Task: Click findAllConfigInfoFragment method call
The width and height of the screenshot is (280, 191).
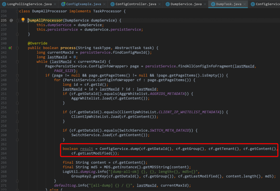Action: tap(205, 66)
